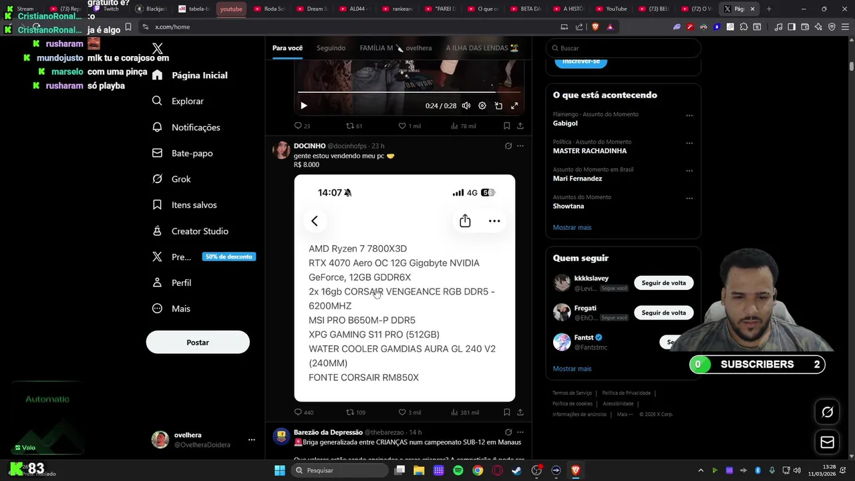
Task: Play the video in the top post
Action: 304,106
